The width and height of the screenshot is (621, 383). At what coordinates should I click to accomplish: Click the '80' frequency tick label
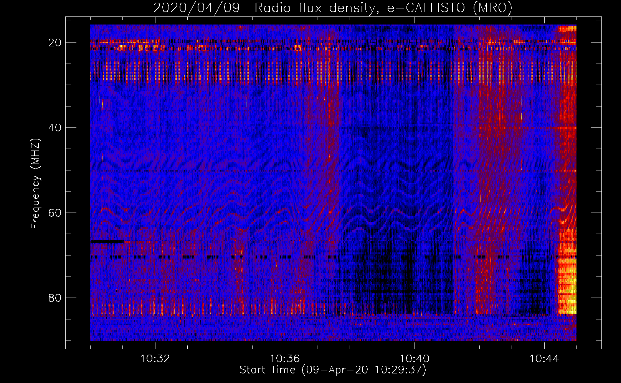55,298
